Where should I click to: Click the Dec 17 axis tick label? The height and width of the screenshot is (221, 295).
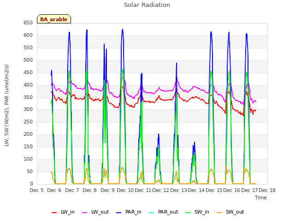click(249, 190)
